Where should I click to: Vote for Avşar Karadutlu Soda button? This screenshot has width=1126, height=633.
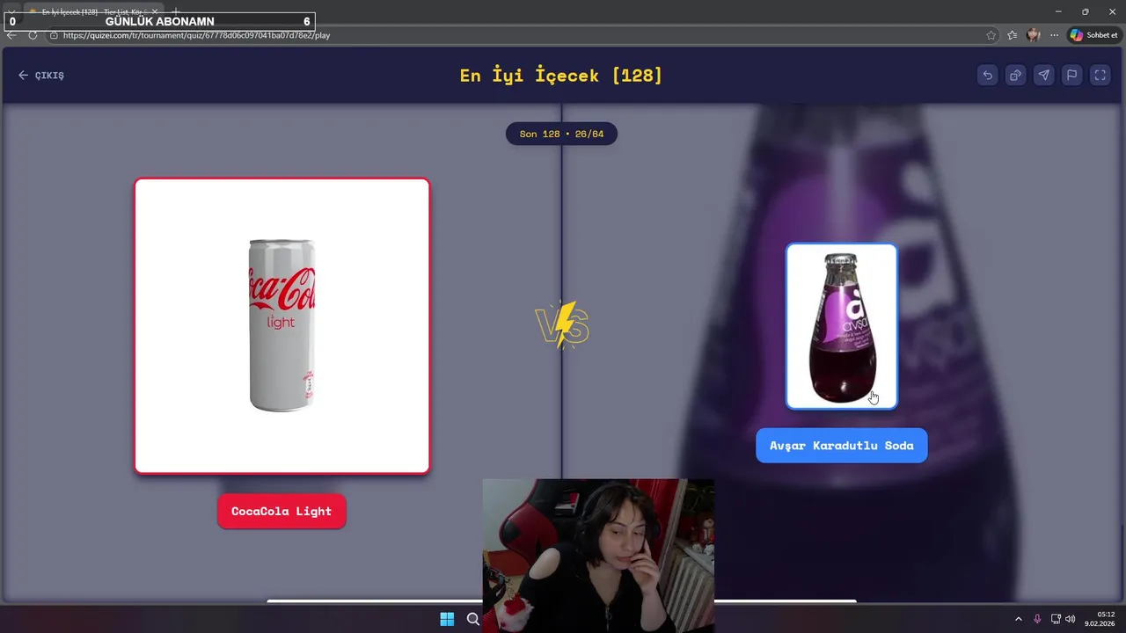[842, 446]
